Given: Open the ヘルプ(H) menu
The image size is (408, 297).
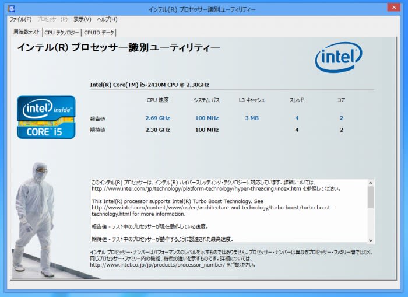Looking at the screenshot, I should [107, 19].
